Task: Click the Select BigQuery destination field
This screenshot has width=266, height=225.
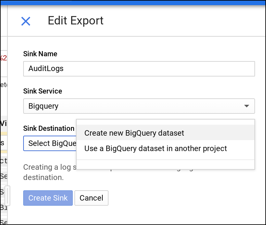Action: click(50, 143)
